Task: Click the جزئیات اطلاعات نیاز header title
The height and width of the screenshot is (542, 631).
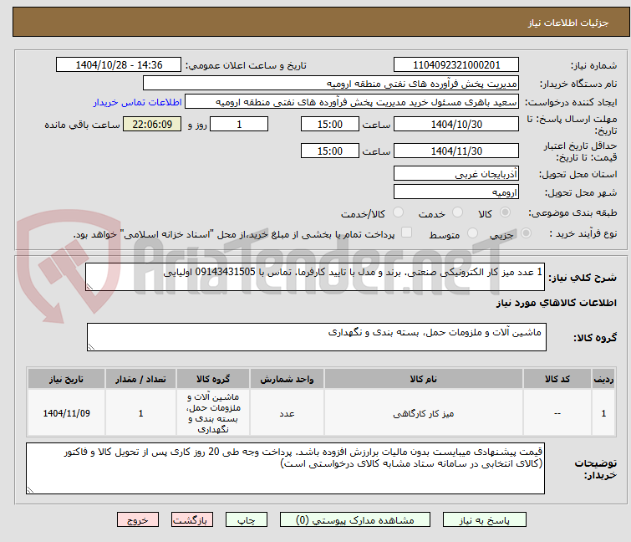Action: [568, 23]
